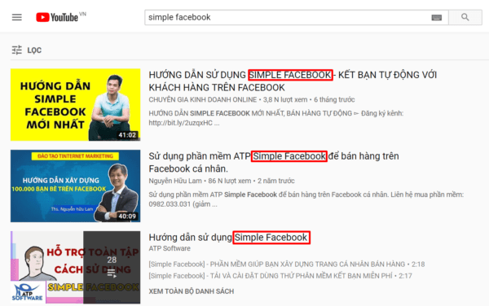This screenshot has height=306, width=489.
Task: Click description mentioning 0982.033.031
Action: (306, 199)
